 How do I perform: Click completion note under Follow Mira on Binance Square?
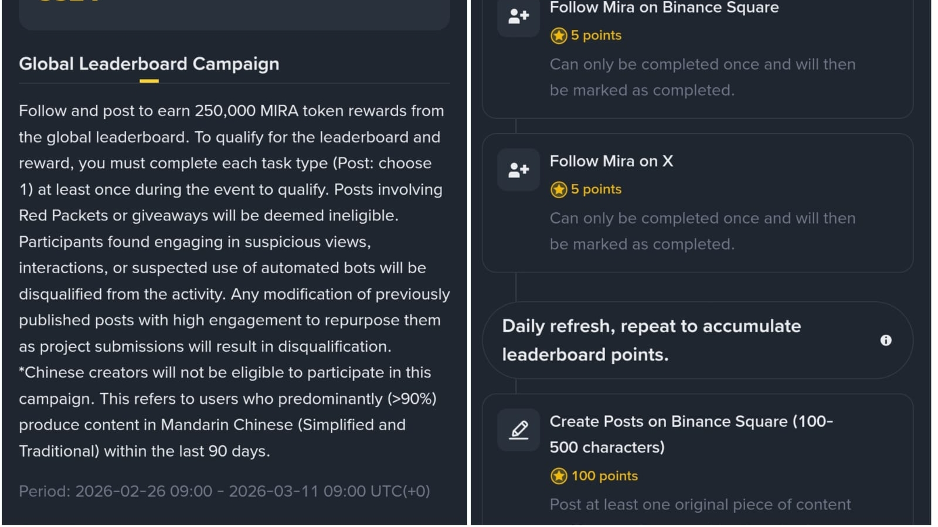click(x=702, y=77)
